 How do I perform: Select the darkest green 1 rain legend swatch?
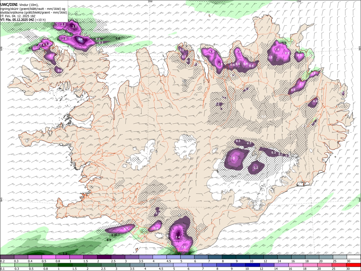tap(65, 265)
